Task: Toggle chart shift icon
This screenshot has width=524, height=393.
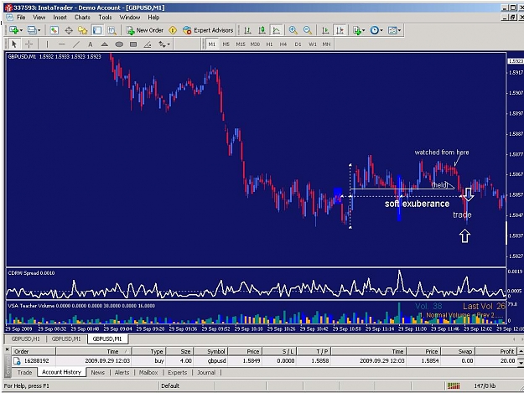Action: (x=340, y=30)
